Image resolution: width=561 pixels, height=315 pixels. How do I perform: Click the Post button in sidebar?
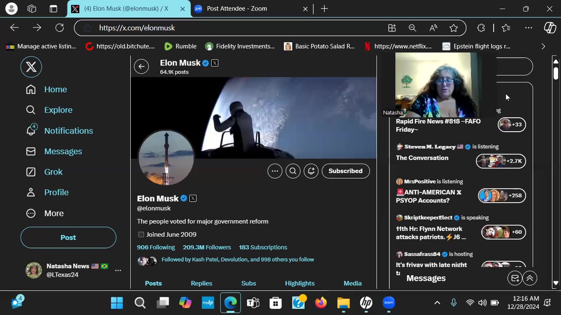tap(68, 238)
